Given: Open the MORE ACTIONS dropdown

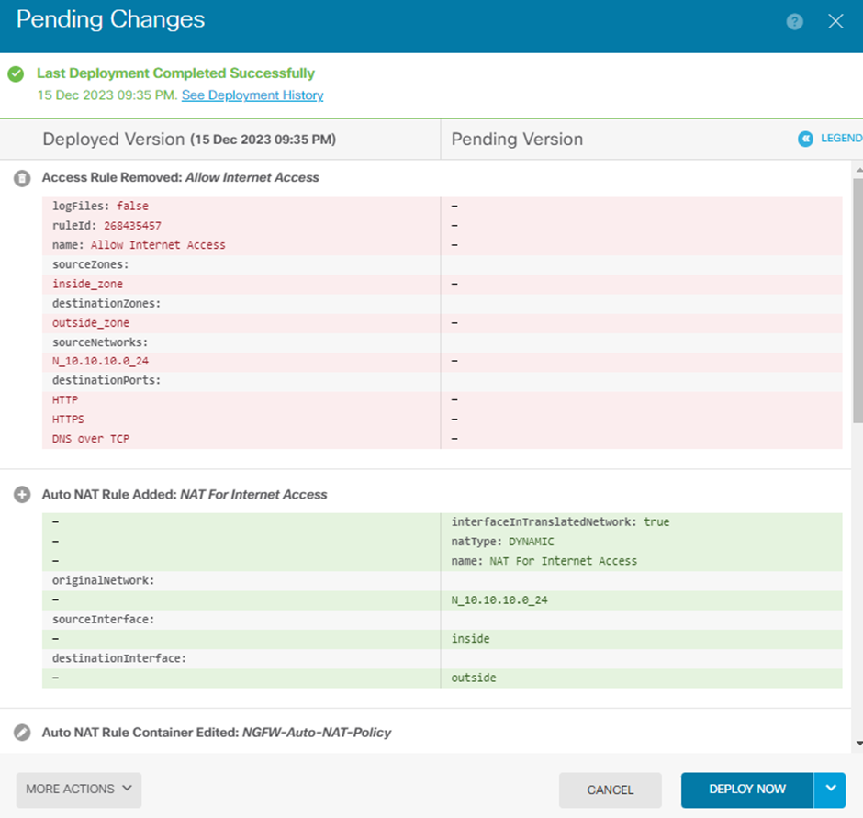Looking at the screenshot, I should tap(79, 790).
